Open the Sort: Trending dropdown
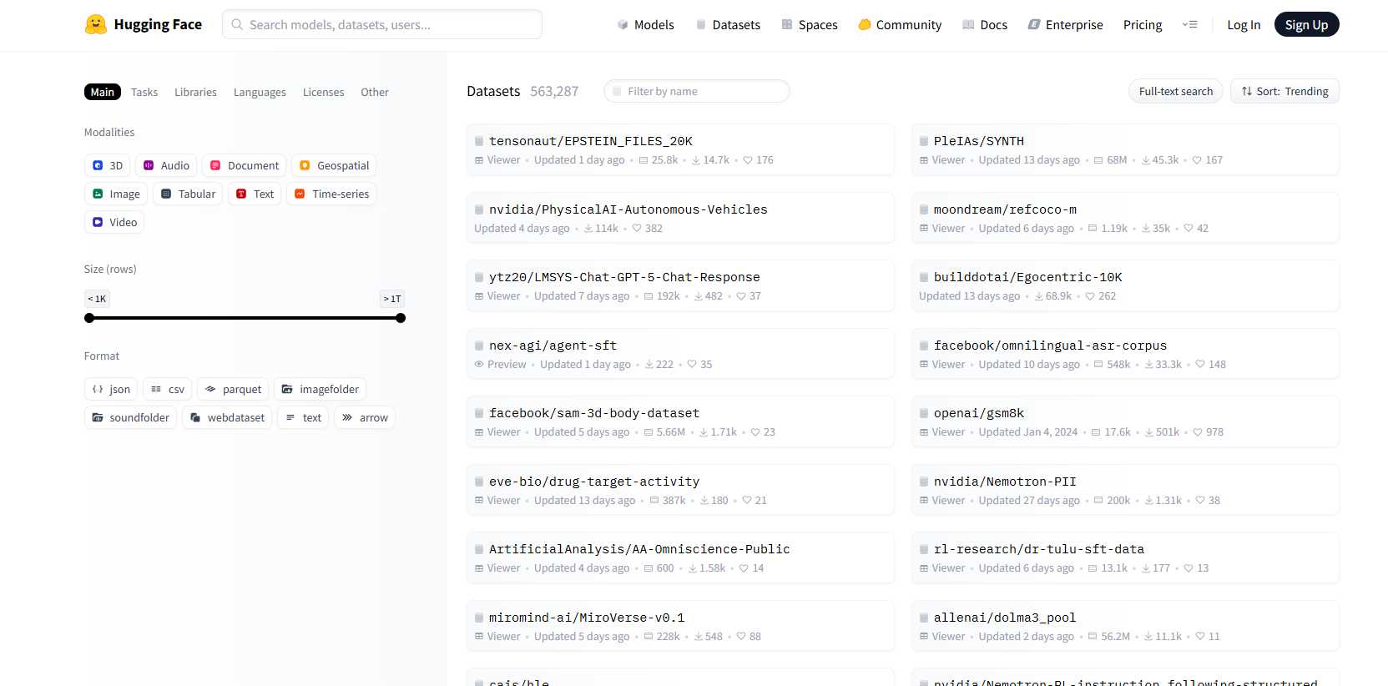The width and height of the screenshot is (1388, 686). pos(1285,91)
